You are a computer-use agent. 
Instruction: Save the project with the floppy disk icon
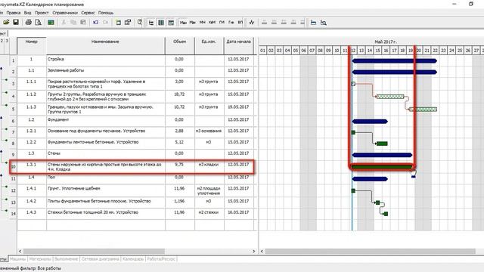point(16,22)
